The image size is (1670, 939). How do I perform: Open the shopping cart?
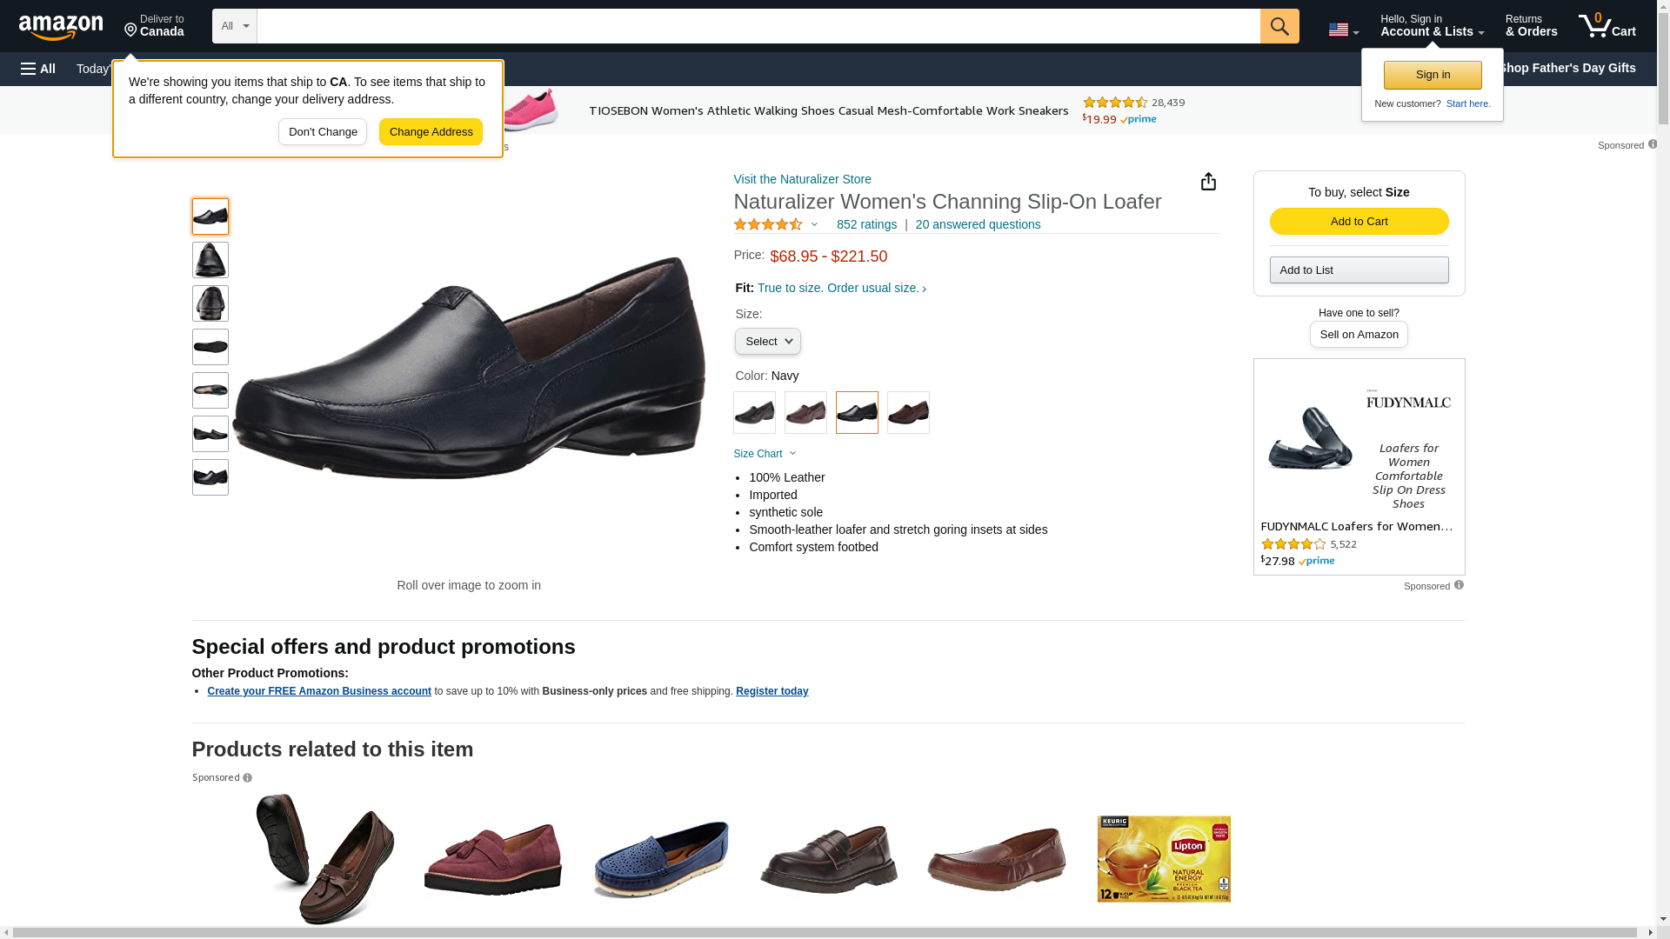pyautogui.click(x=1607, y=26)
